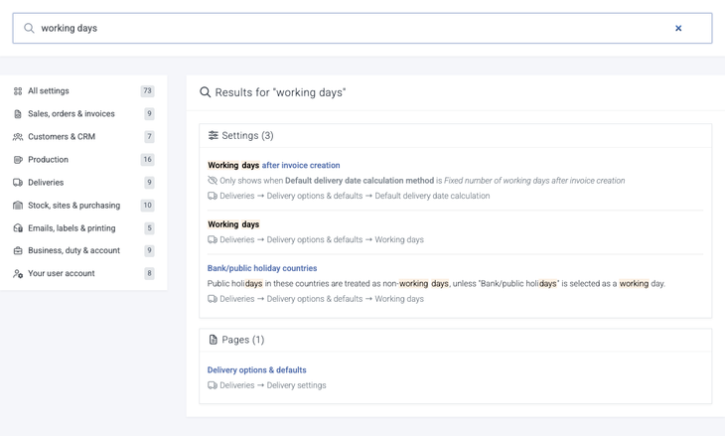Click truck icon in 'Delivery settings' breadcrumb

(x=213, y=385)
